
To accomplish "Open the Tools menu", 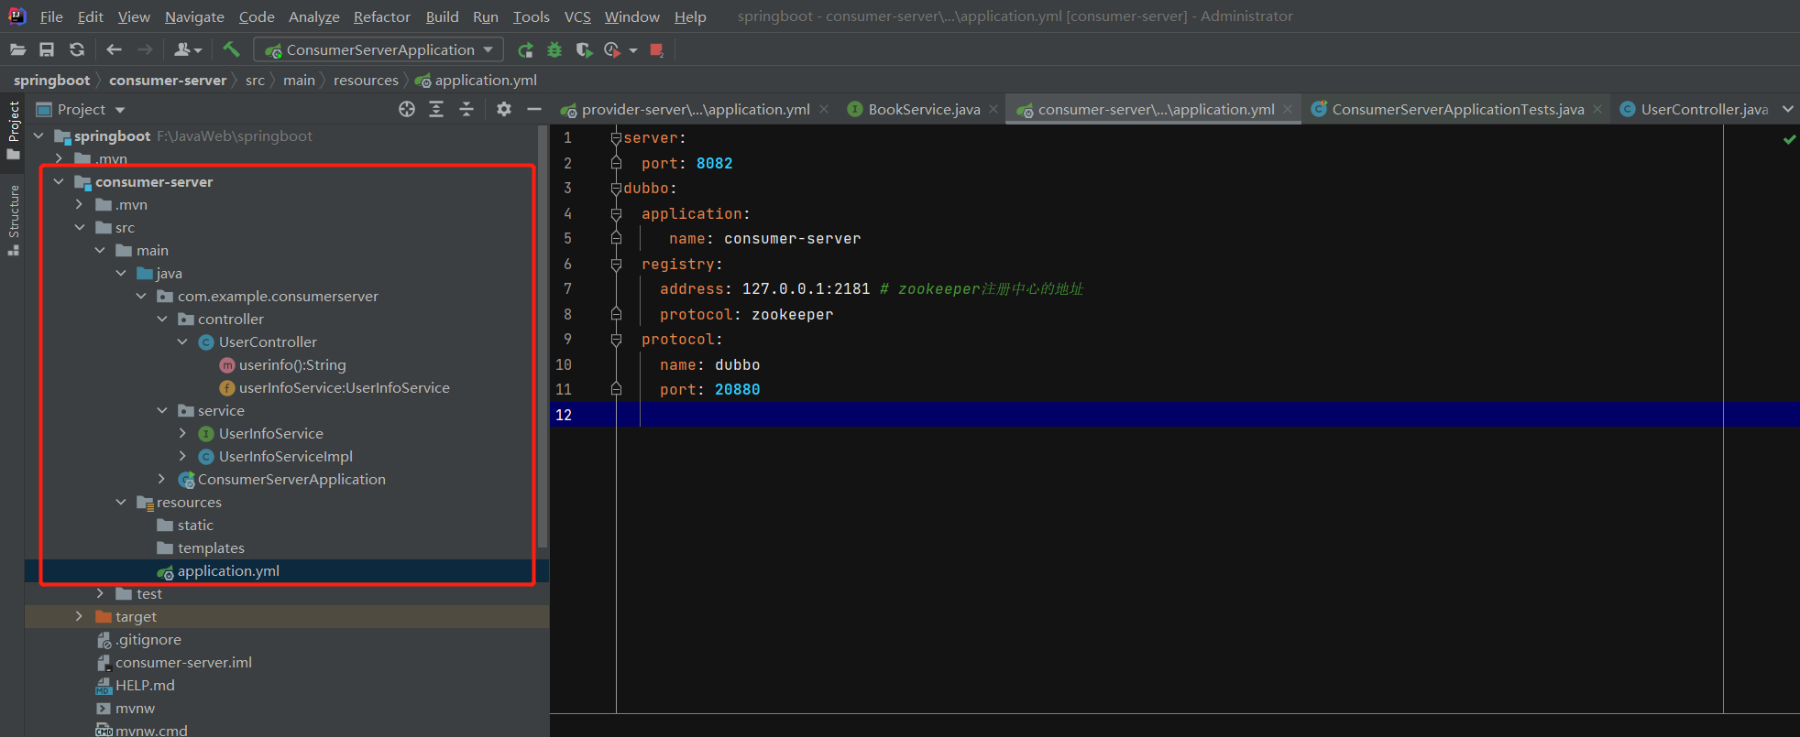I will [x=532, y=16].
